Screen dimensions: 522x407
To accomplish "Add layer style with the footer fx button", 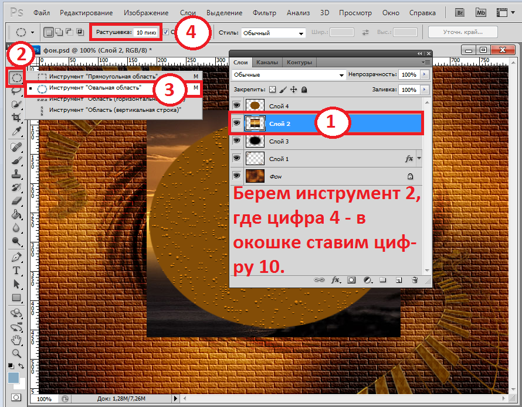I will pos(335,280).
